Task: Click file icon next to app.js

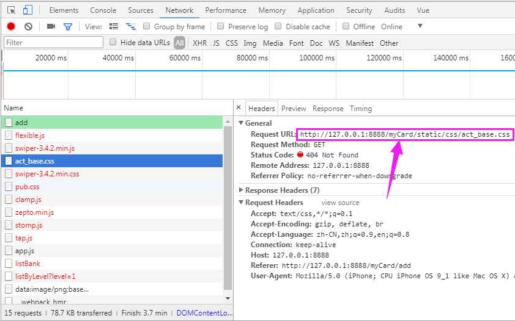Action: pos(9,251)
